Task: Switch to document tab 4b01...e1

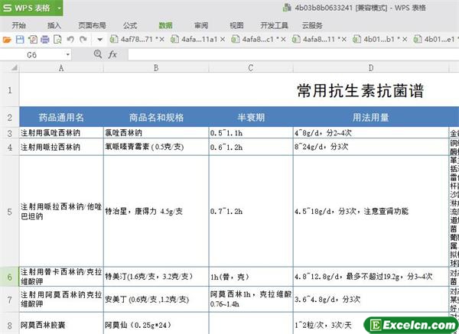Action: [x=436, y=39]
